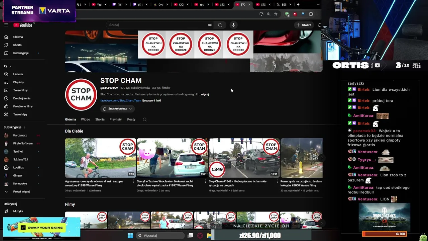Open the browser extensions puzzle icon
Viewport: 428px width, 241px height.
coord(311,14)
